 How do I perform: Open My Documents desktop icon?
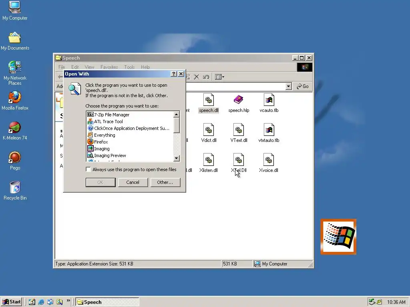tap(15, 41)
